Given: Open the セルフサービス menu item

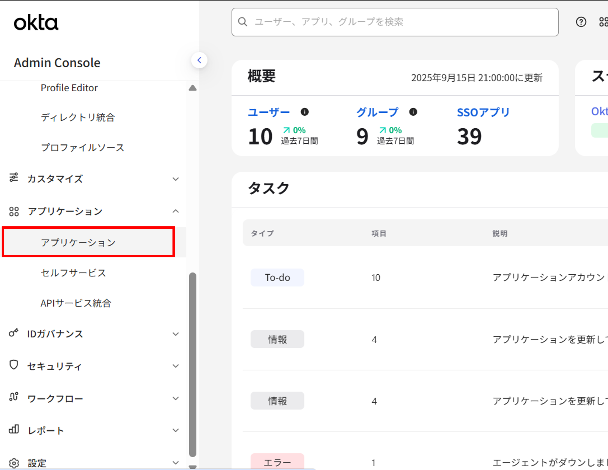Looking at the screenshot, I should click(x=73, y=273).
